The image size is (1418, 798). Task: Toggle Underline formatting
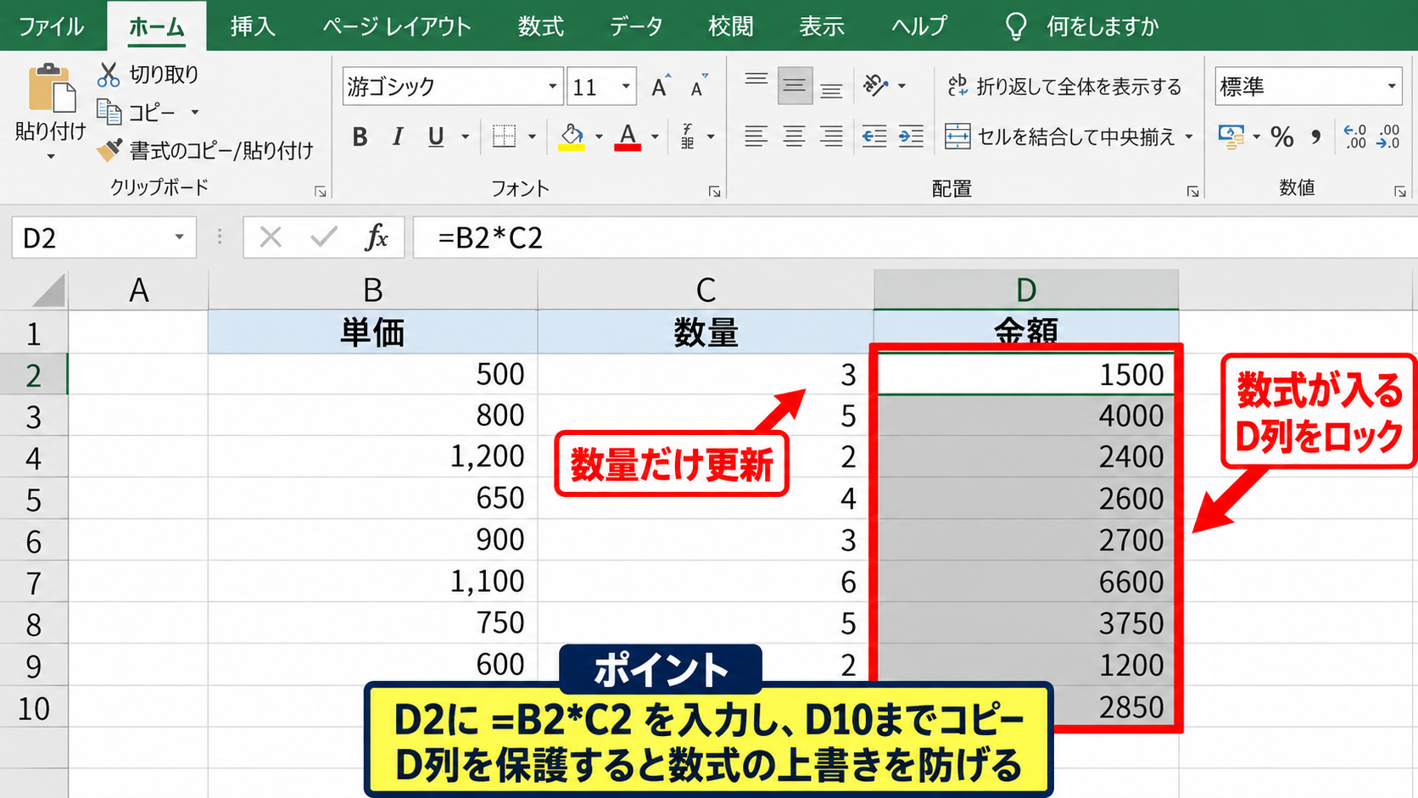tap(436, 137)
